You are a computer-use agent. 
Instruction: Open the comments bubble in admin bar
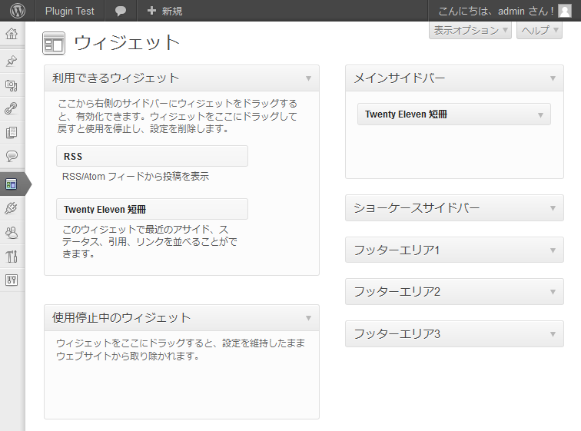[121, 11]
